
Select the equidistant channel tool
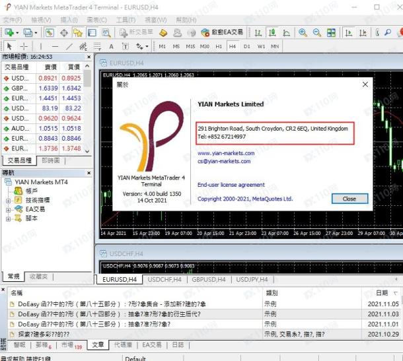click(x=83, y=46)
